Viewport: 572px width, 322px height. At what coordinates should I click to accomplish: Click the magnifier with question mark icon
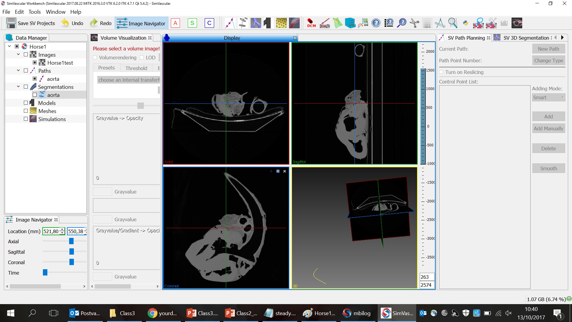(402, 23)
